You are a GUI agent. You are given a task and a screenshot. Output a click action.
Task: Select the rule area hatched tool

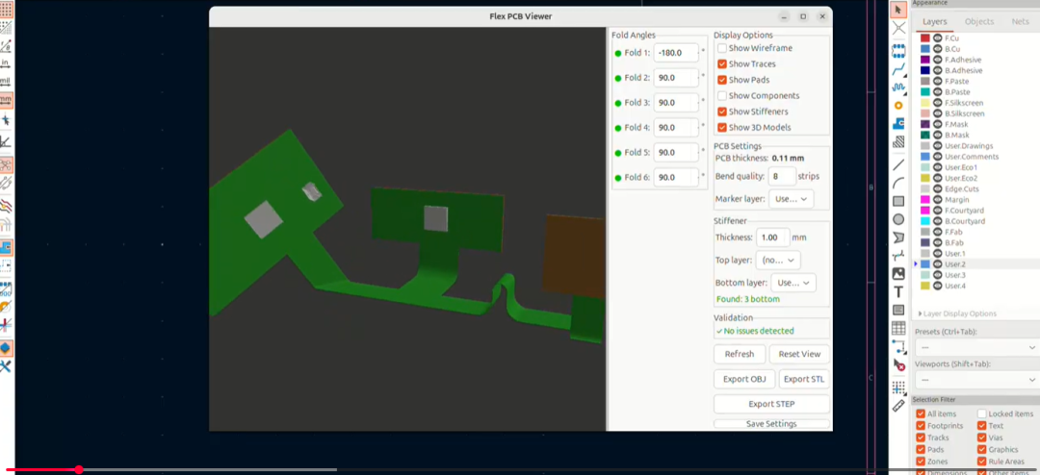[898, 141]
